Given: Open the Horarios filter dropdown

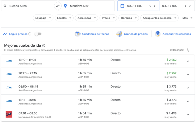Looking at the screenshot, I should [128, 18].
